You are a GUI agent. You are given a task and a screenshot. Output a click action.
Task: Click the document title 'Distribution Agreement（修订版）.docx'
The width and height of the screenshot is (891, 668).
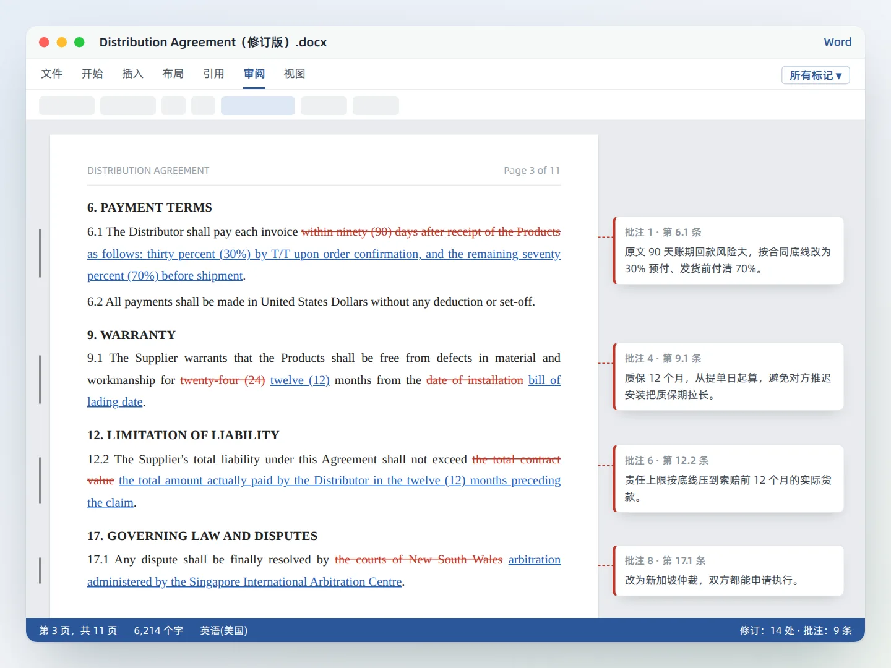point(213,42)
